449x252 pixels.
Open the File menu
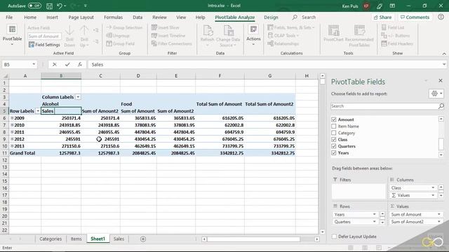pyautogui.click(x=9, y=17)
